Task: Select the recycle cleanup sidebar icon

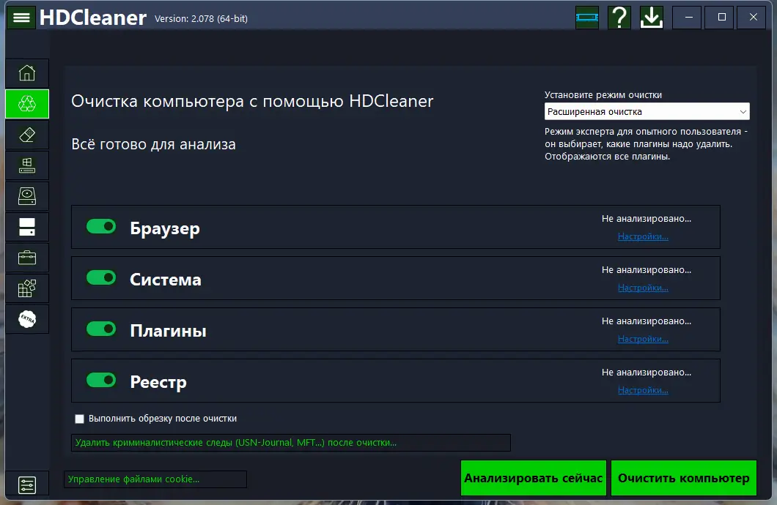Action: pos(27,104)
